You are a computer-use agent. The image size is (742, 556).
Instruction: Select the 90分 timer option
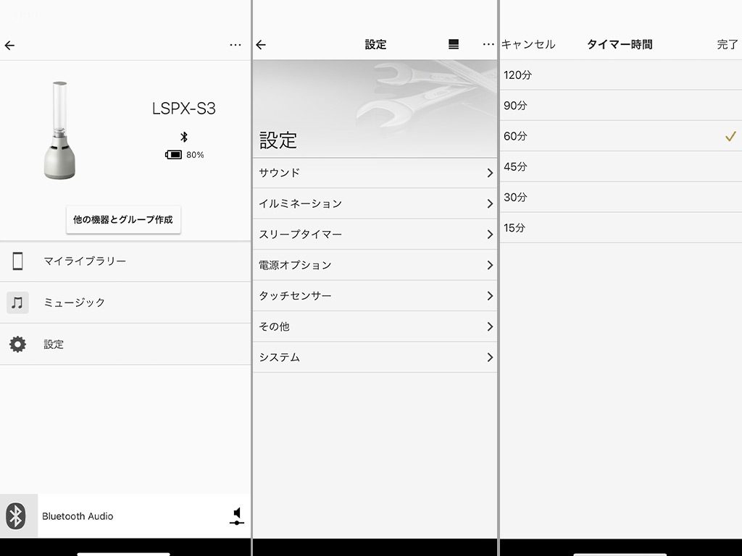(621, 106)
